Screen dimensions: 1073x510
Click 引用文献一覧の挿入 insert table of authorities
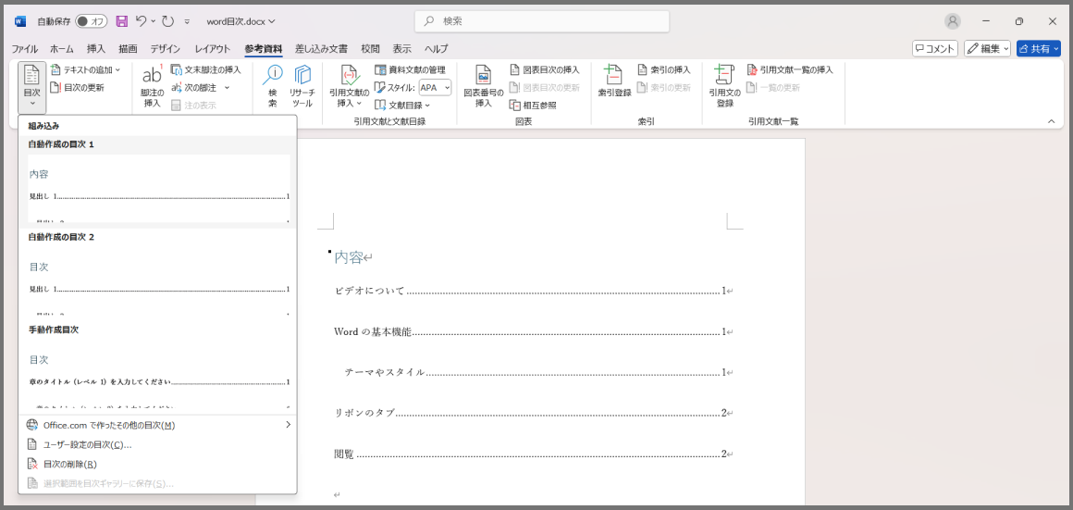tap(790, 69)
